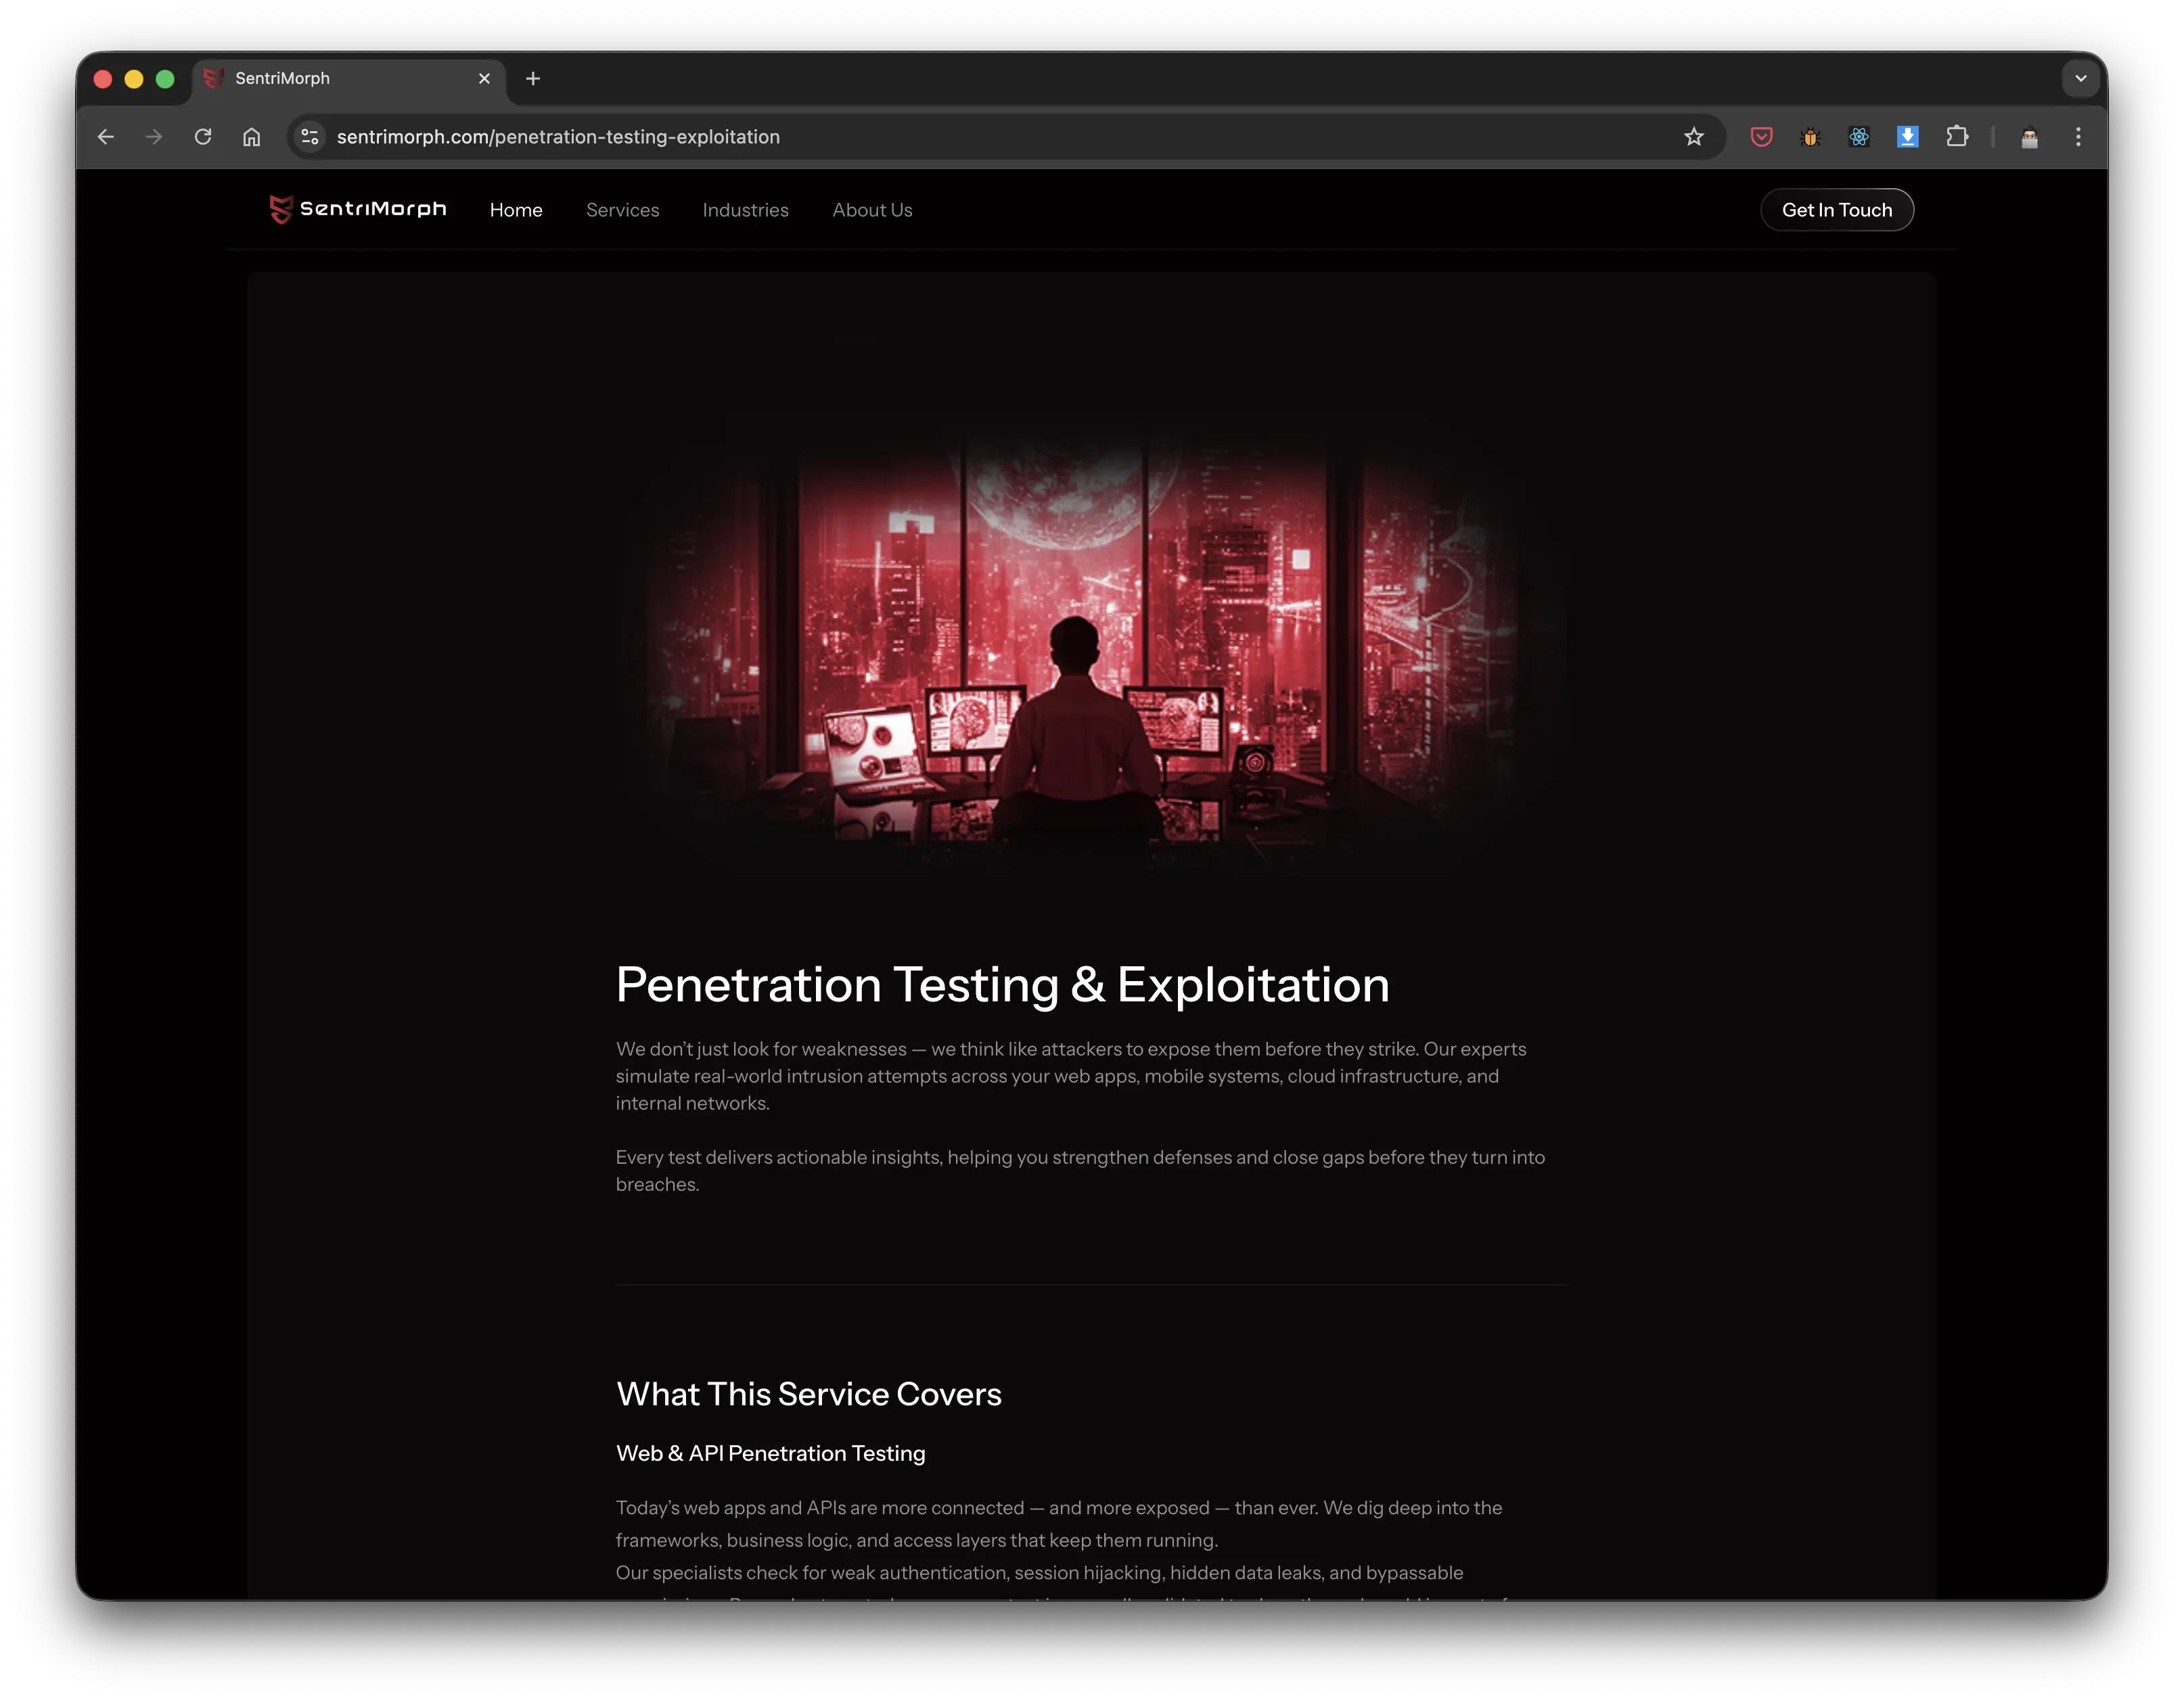Open a new browser tab

coord(533,78)
